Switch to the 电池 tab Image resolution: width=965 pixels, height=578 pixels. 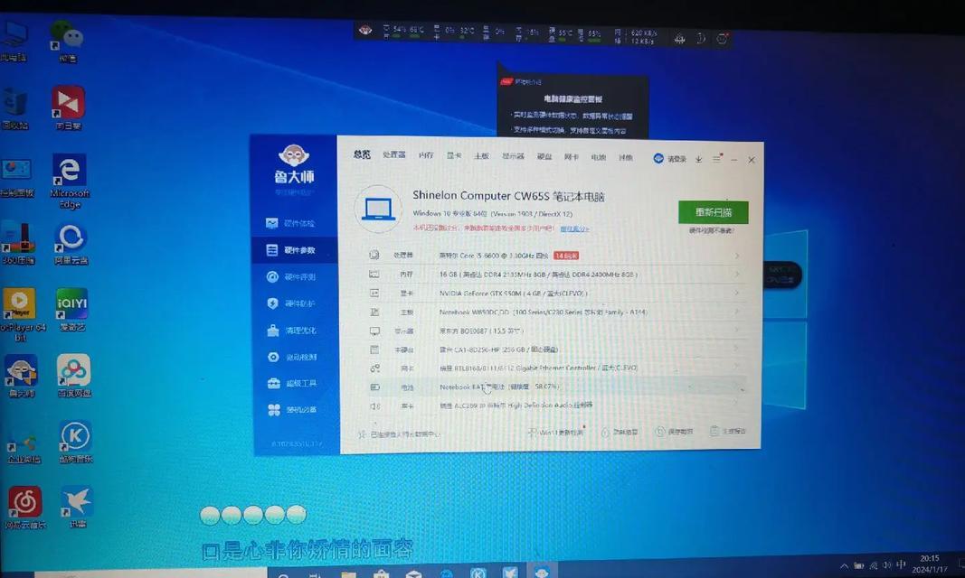[x=598, y=157]
